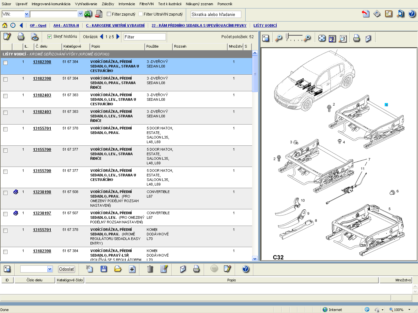This screenshot has height=313, width=418.
Task: Expand the dropdown next to Odoslať button
Action: (x=50, y=269)
